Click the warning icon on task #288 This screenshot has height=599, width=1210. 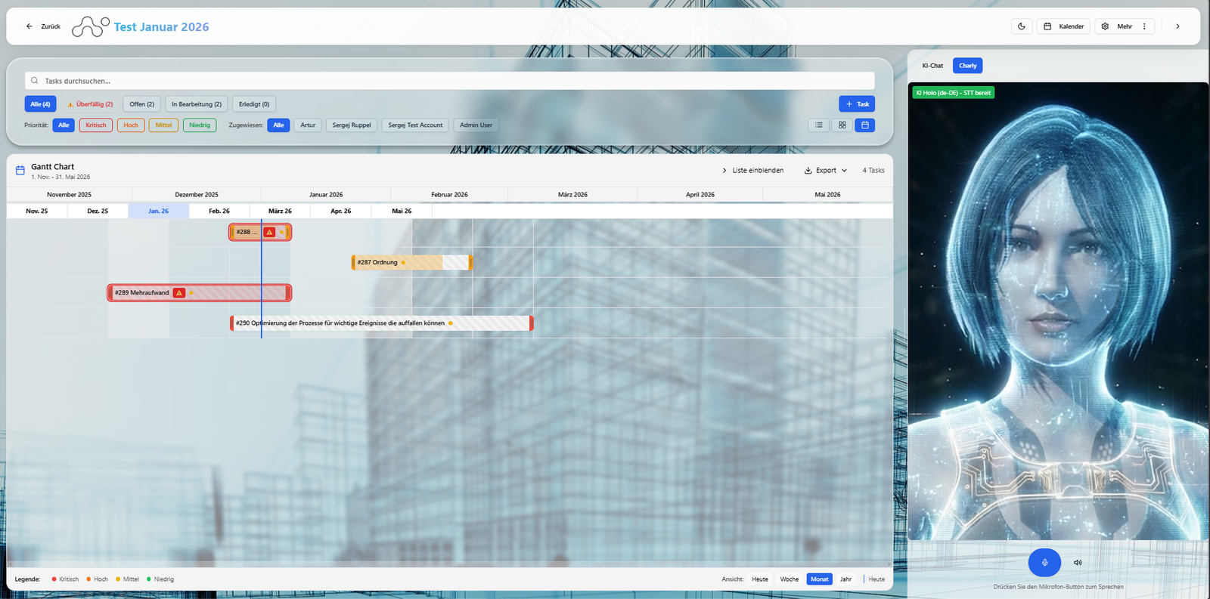tap(269, 232)
